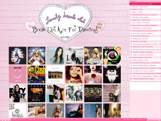Open the Robyn album cover thumbnail
The image size is (161, 121).
click(18, 56)
